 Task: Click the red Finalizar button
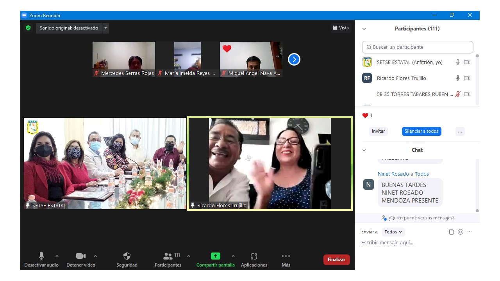click(x=336, y=260)
